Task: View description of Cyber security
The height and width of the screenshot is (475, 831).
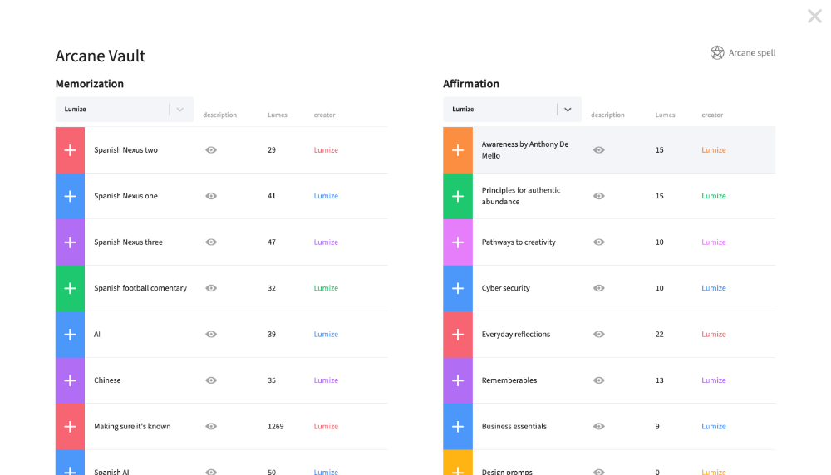Action: coord(599,288)
